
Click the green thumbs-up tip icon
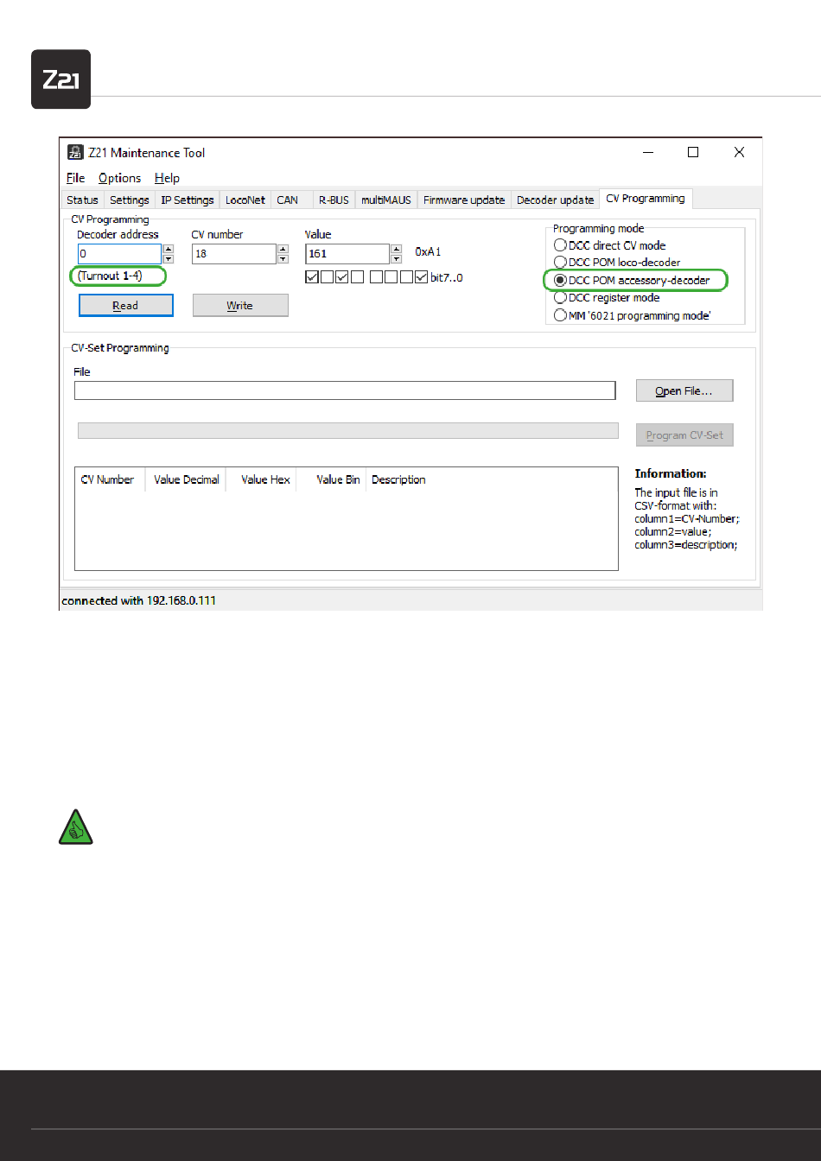coord(75,828)
